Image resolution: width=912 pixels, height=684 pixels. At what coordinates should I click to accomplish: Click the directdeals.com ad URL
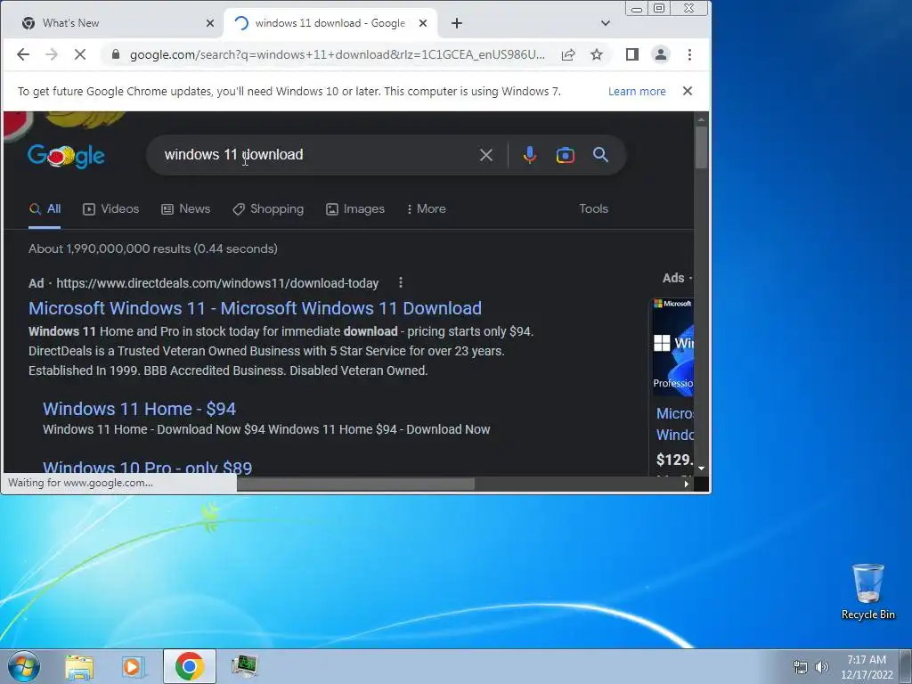point(217,283)
